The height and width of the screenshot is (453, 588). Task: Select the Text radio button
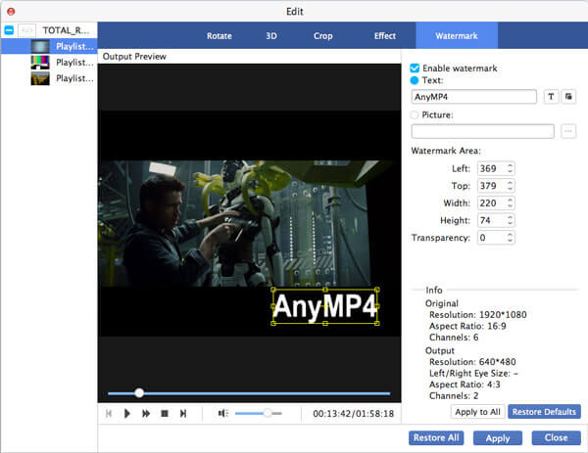tap(415, 80)
